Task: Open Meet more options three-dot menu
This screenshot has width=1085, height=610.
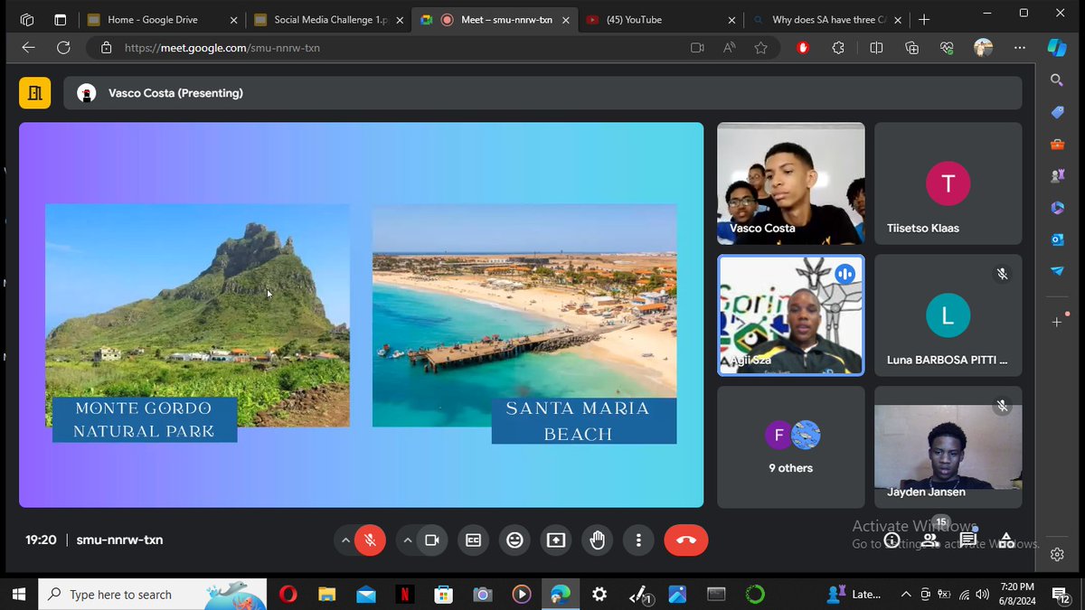Action: pos(639,540)
